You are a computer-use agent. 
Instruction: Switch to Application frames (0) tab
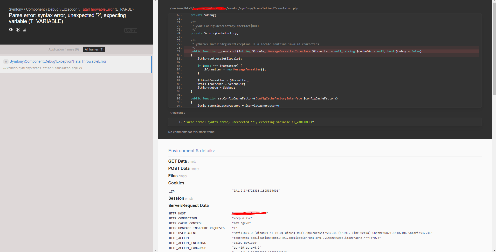(x=64, y=49)
